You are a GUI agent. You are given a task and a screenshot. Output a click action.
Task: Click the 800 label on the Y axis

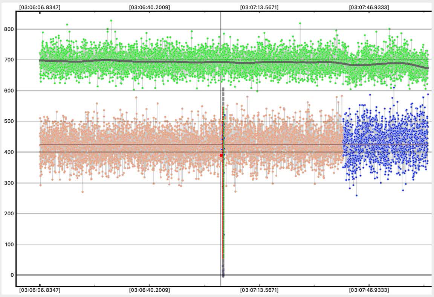pos(9,29)
